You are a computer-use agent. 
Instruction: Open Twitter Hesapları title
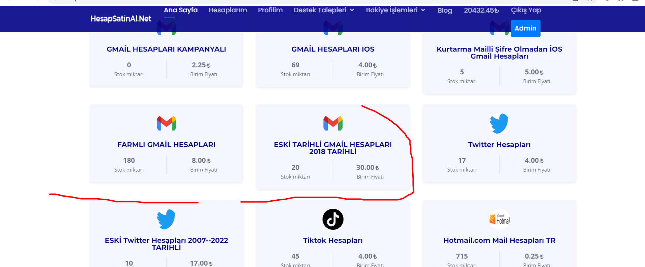click(500, 145)
